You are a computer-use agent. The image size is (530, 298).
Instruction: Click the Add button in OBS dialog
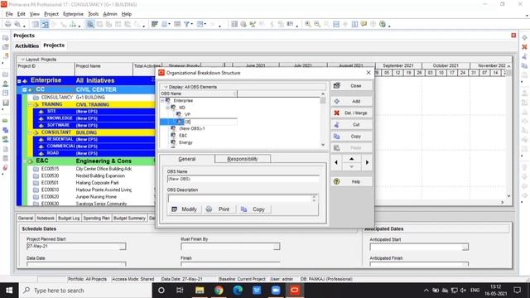point(351,101)
